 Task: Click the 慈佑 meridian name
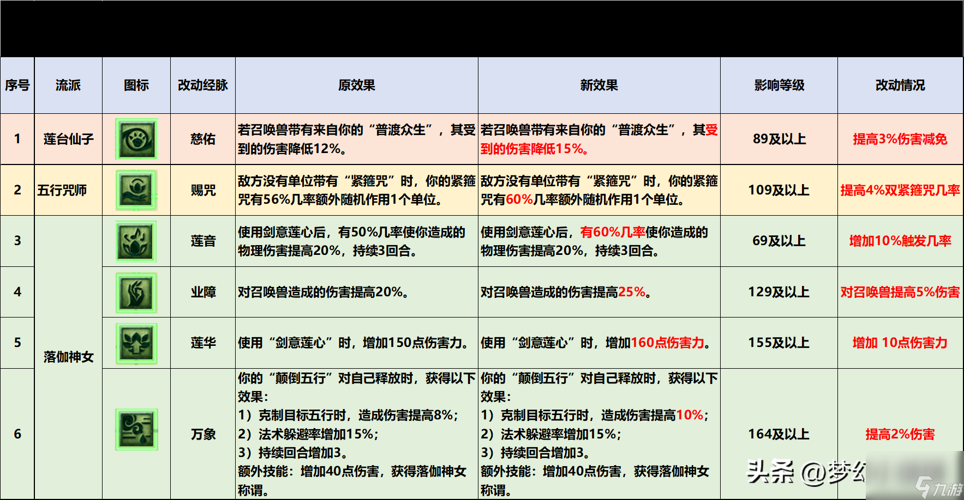coord(203,139)
